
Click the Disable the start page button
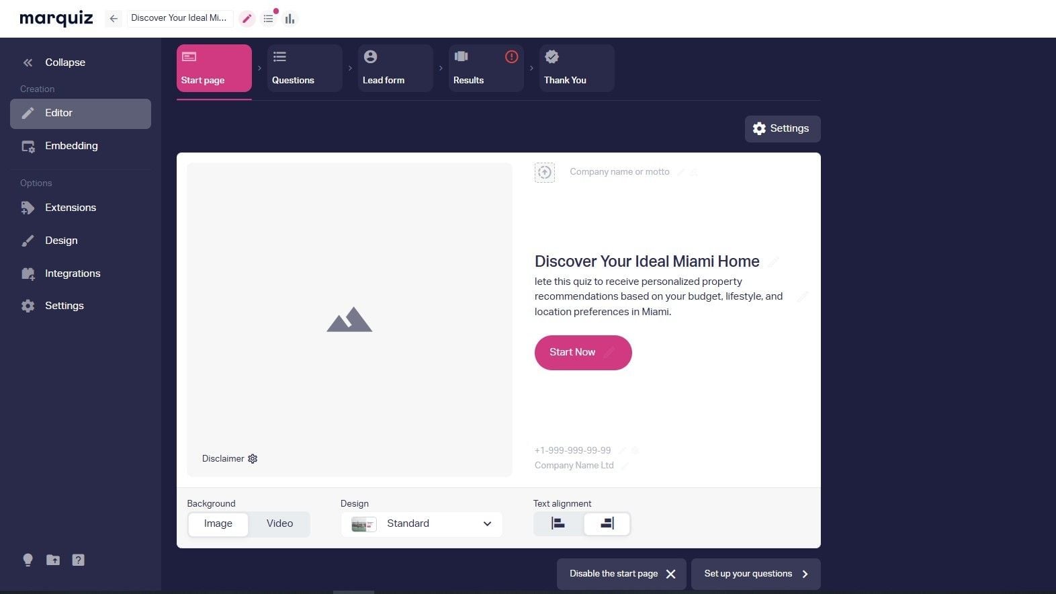coord(621,574)
